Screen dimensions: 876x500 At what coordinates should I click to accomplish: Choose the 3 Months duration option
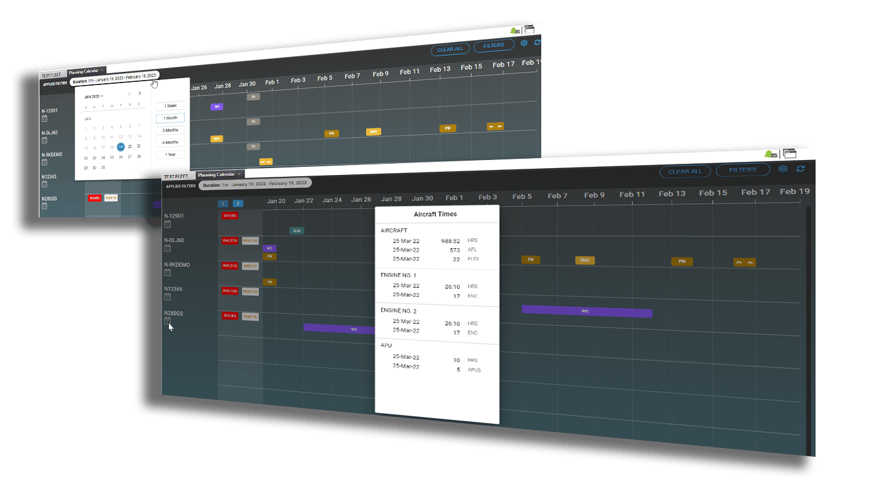(x=170, y=130)
